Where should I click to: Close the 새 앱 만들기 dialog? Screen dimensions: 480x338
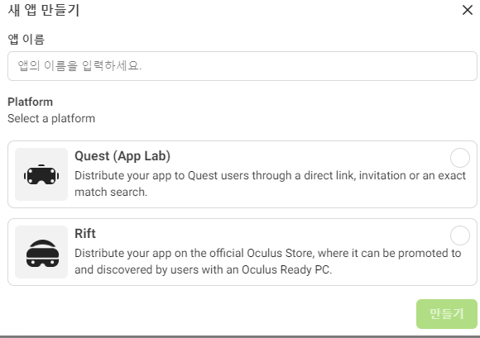(x=467, y=10)
